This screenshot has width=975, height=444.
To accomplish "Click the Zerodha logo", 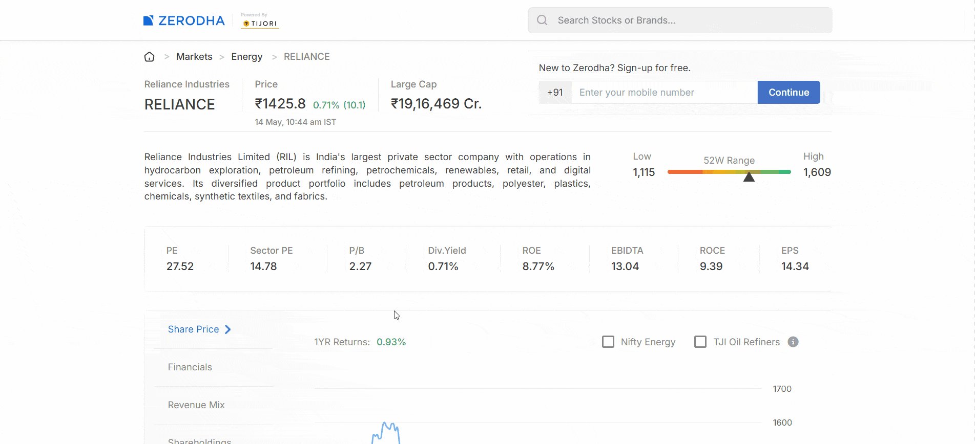I will click(184, 20).
